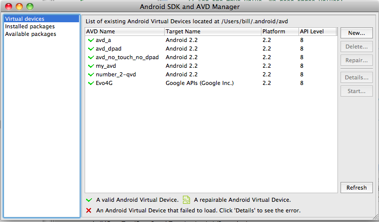Click green checkmark beside Evo4G
Screen dimensions: 379x222
tap(91, 83)
